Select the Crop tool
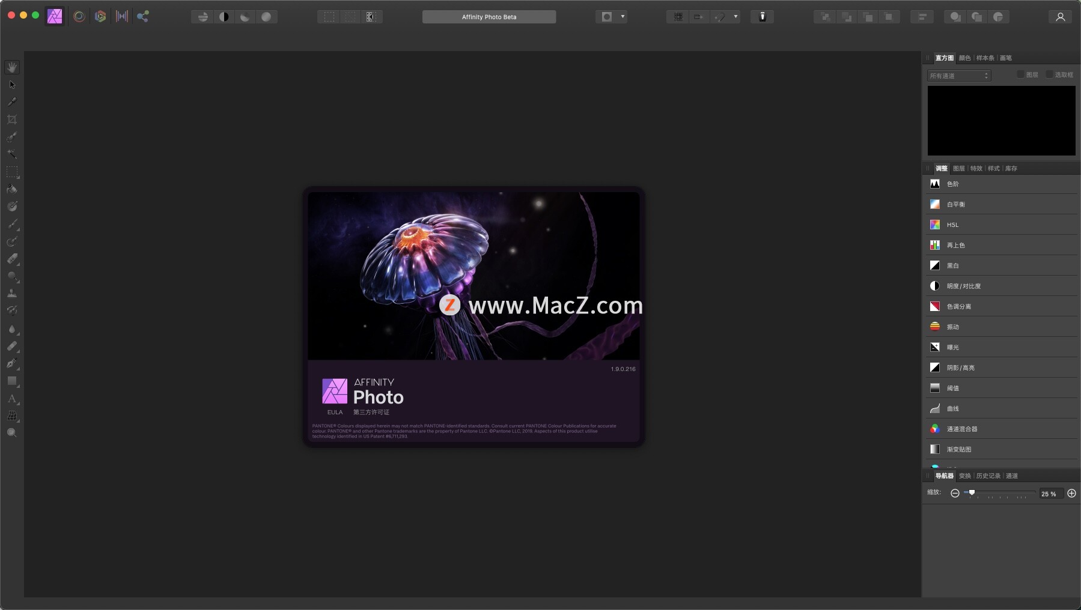Image resolution: width=1081 pixels, height=610 pixels. coord(12,119)
